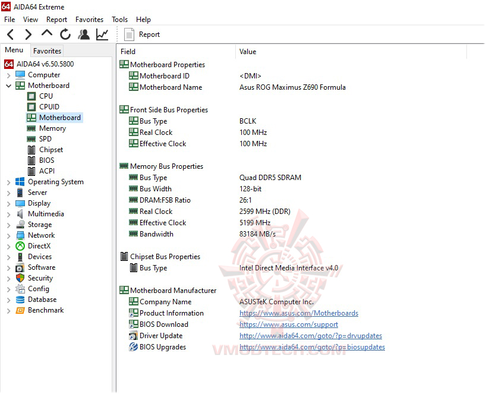Open the Help menu
This screenshot has width=486, height=394.
(143, 20)
